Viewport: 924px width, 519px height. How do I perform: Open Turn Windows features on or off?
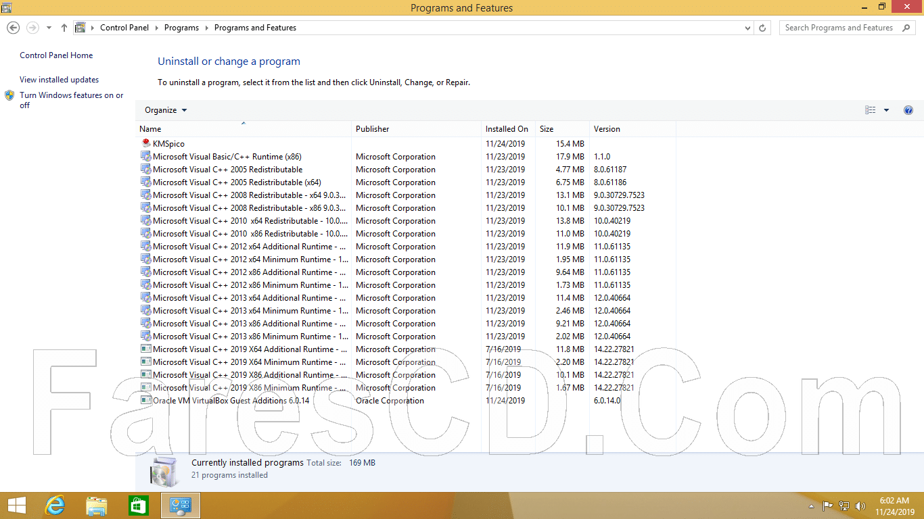72,100
